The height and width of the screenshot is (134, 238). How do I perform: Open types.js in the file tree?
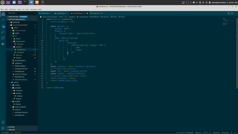[x=22, y=99]
